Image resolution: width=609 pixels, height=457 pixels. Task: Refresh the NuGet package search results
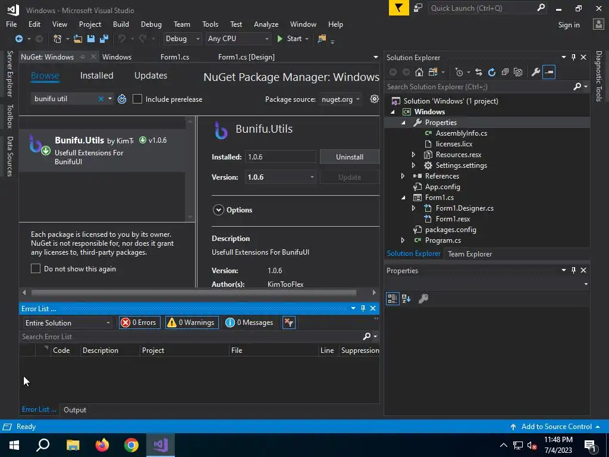pos(122,99)
